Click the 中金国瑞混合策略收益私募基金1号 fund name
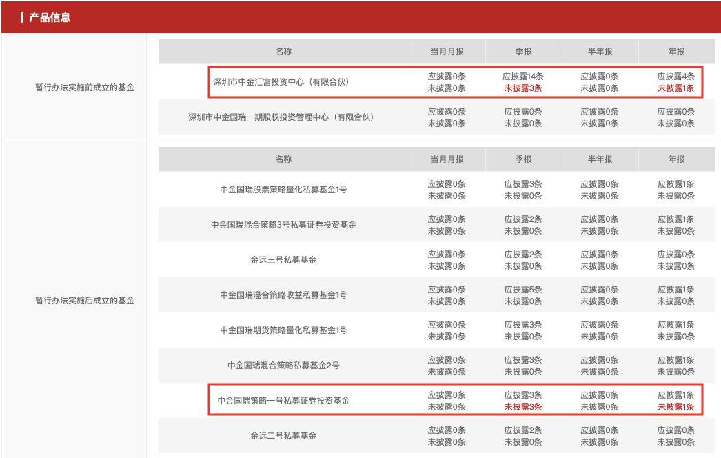This screenshot has width=721, height=458. tap(283, 295)
